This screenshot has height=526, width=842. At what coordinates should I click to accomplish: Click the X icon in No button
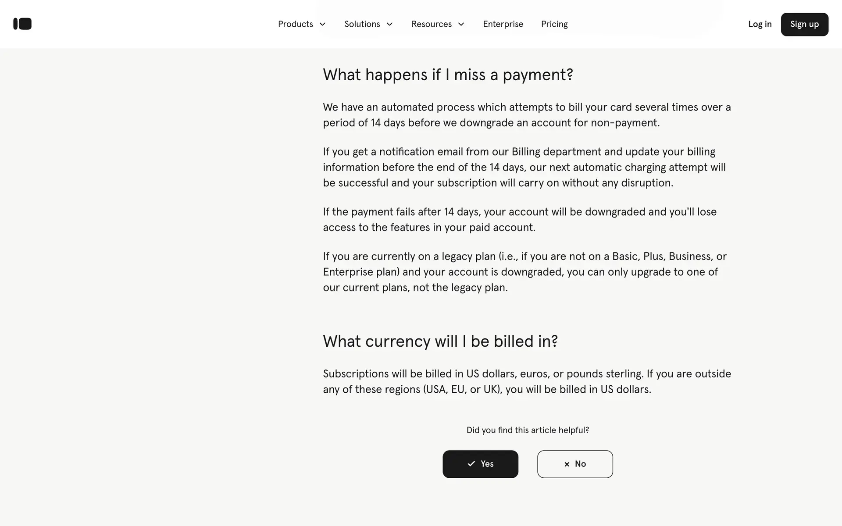tap(567, 464)
